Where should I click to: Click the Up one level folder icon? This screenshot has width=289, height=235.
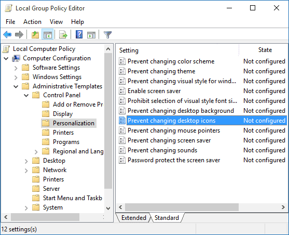tap(35, 34)
